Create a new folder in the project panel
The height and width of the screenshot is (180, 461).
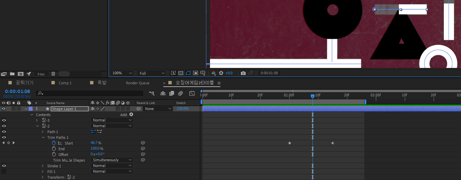12,74
